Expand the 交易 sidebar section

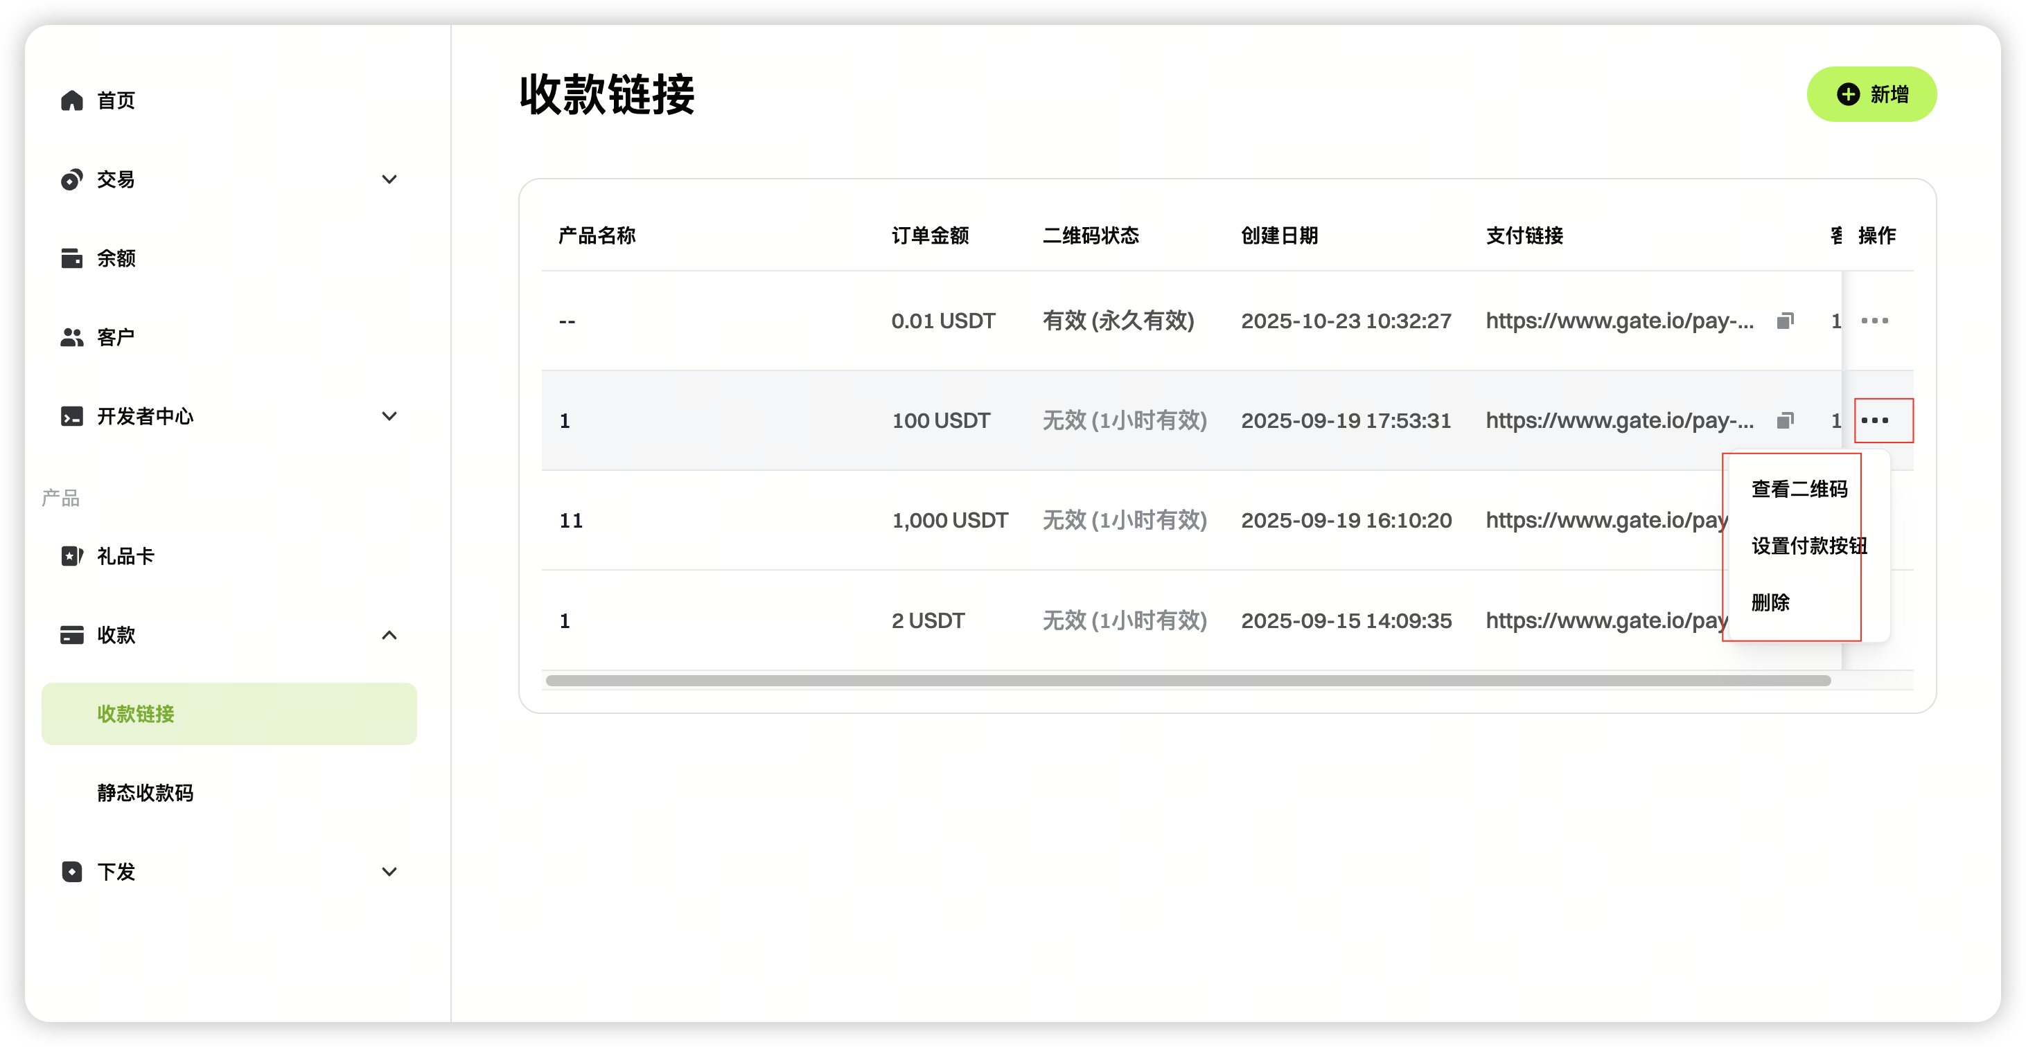(389, 179)
